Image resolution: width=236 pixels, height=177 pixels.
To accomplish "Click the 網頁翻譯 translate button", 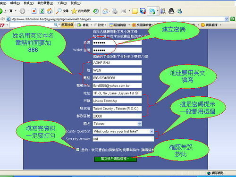I will [210, 25].
